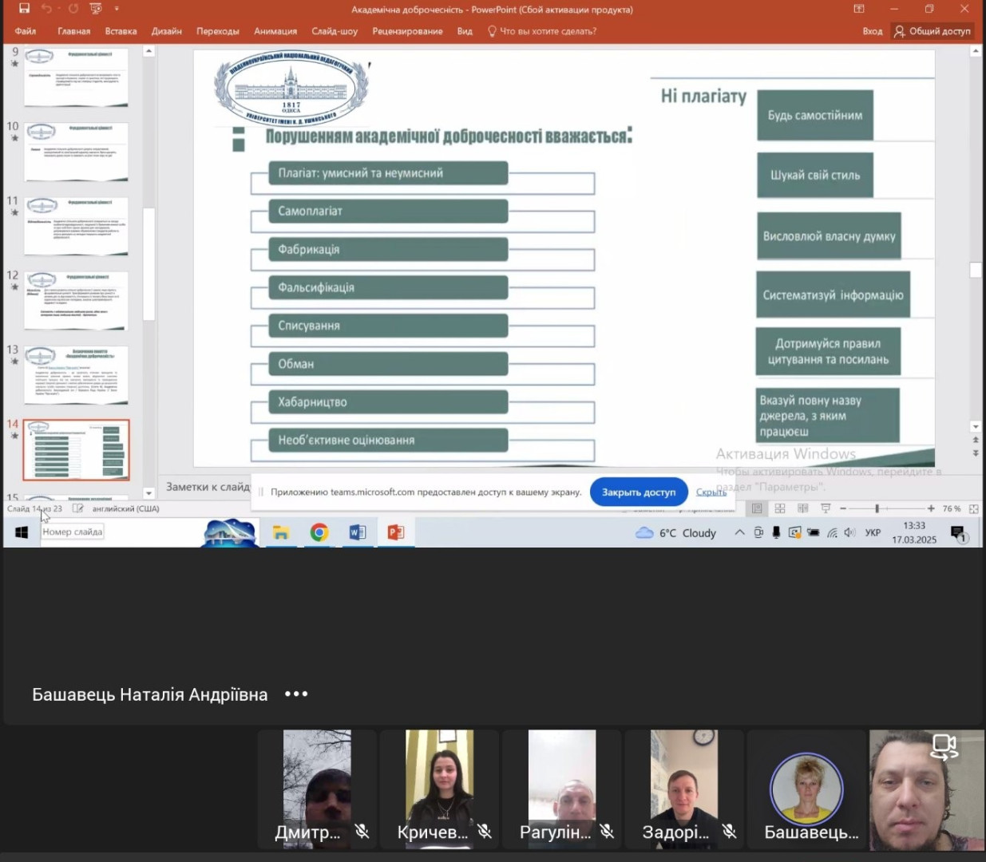Image resolution: width=986 pixels, height=862 pixels.
Task: Open the Файл menu
Action: coord(26,31)
